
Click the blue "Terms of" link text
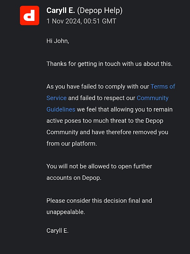(x=163, y=87)
